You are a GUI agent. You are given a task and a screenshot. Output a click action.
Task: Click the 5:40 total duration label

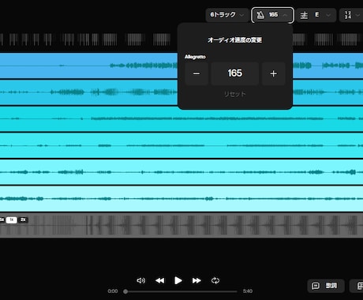pyautogui.click(x=248, y=291)
